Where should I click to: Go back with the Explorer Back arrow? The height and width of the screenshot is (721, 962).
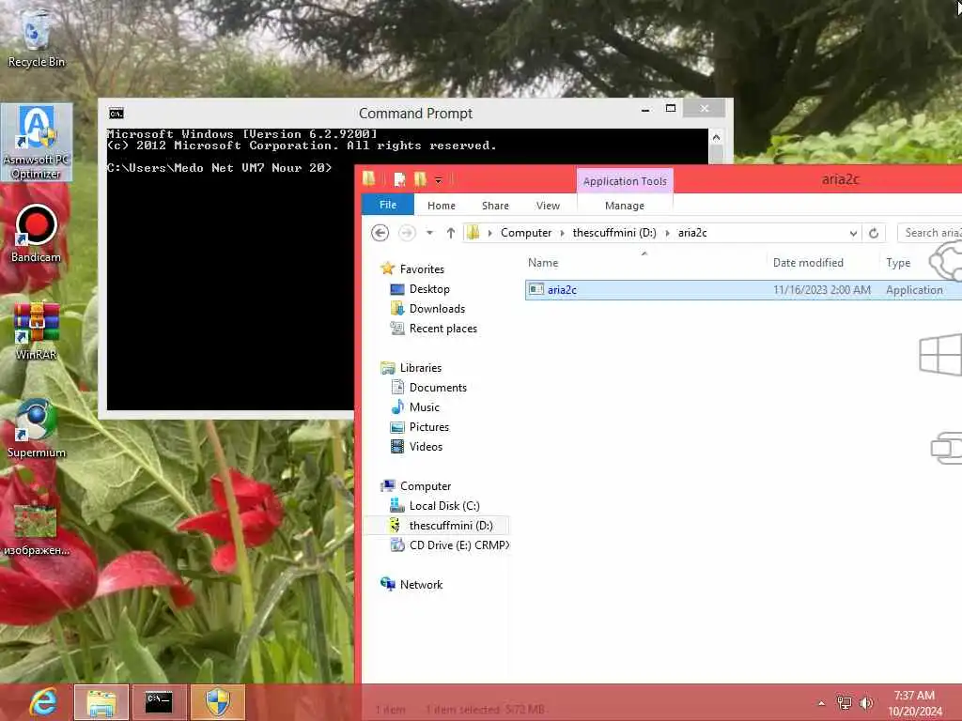(x=380, y=233)
